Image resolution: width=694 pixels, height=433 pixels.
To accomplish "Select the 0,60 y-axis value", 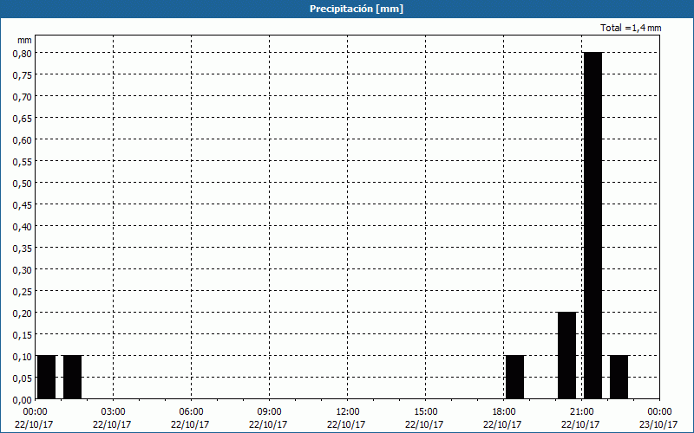I will point(23,139).
